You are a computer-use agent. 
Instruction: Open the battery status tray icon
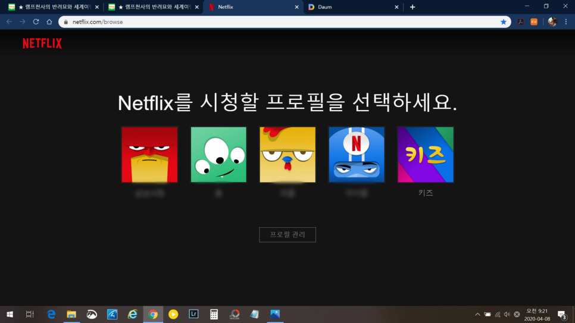pos(487,314)
